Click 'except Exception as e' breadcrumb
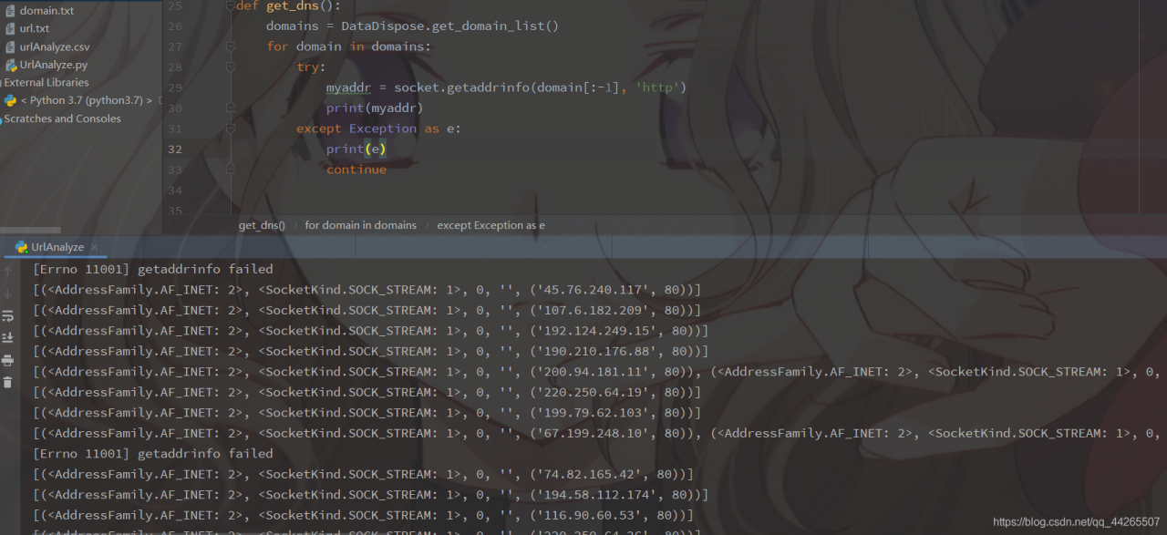This screenshot has height=535, width=1167. coord(491,225)
